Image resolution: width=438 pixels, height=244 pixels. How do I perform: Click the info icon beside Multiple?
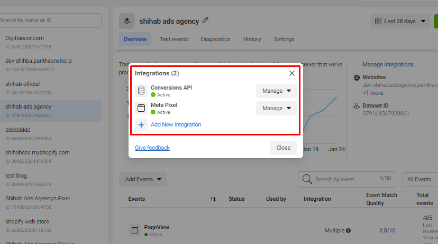tap(348, 230)
